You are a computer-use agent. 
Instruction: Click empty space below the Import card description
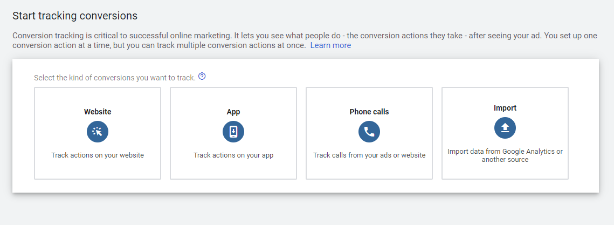(505, 171)
